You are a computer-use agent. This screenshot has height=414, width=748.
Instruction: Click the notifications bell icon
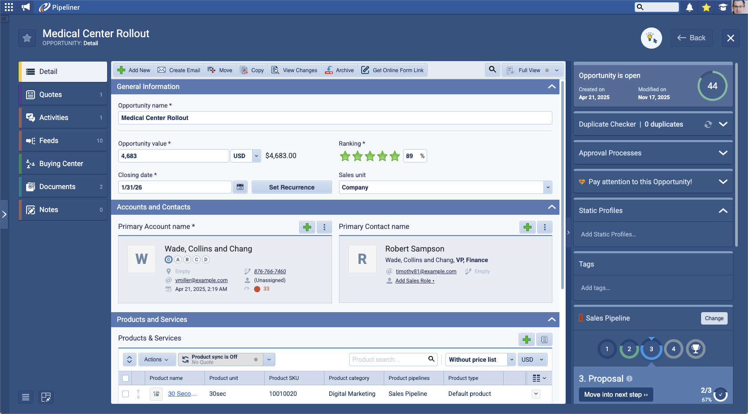(x=689, y=7)
